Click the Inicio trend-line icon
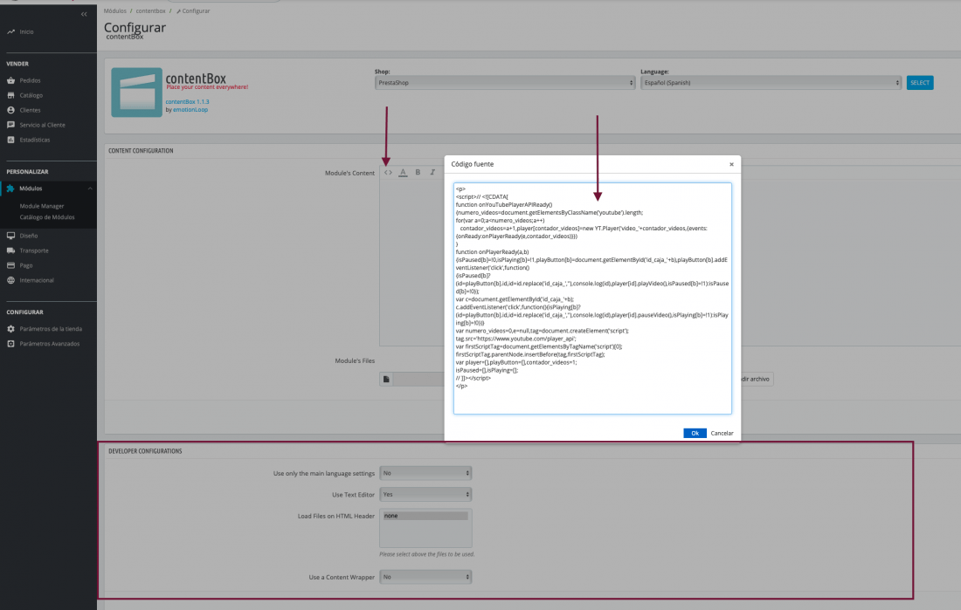Viewport: 961px width, 610px height. click(x=10, y=31)
